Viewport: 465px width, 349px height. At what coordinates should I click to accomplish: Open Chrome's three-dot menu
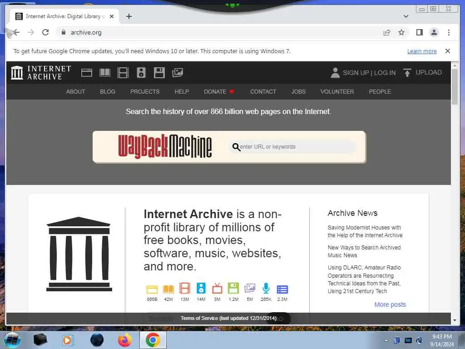pos(449,32)
